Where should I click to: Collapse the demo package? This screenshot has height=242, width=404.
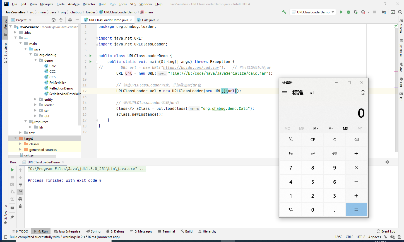pyautogui.click(x=35, y=60)
